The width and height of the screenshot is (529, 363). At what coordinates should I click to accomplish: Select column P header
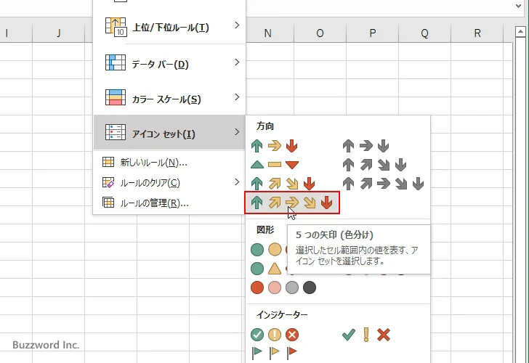[x=373, y=33]
